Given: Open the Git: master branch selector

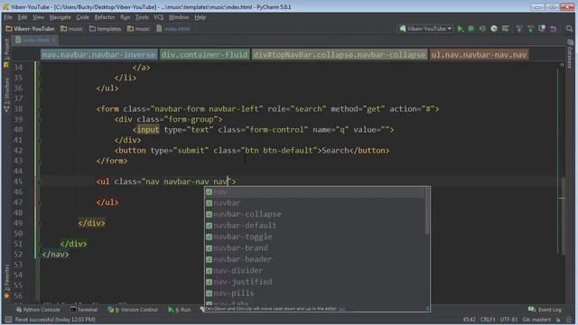Looking at the screenshot, I should point(537,320).
